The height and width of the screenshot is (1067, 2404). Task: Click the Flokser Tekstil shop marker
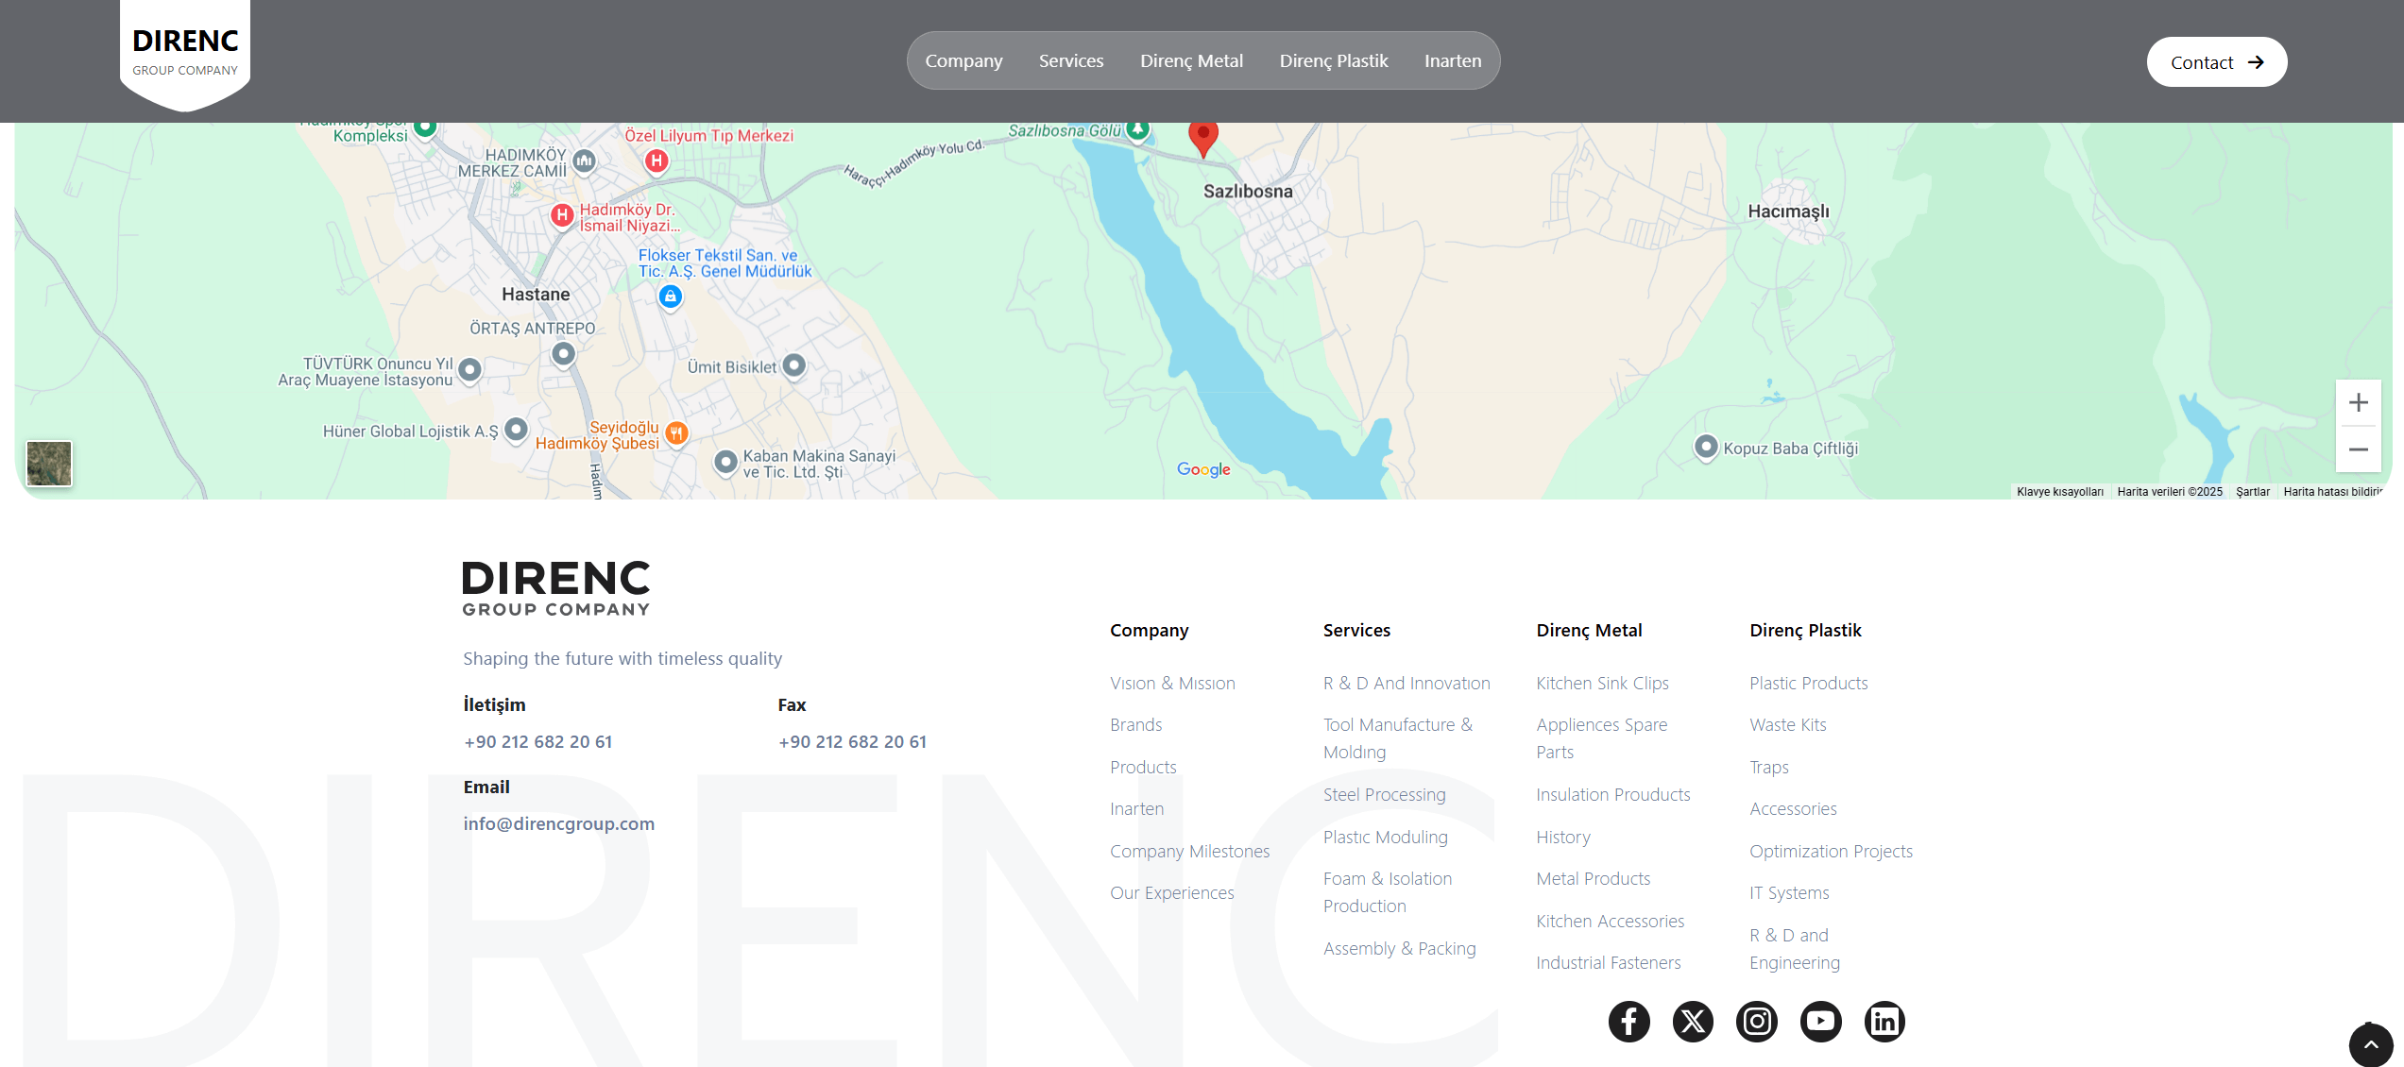click(671, 296)
